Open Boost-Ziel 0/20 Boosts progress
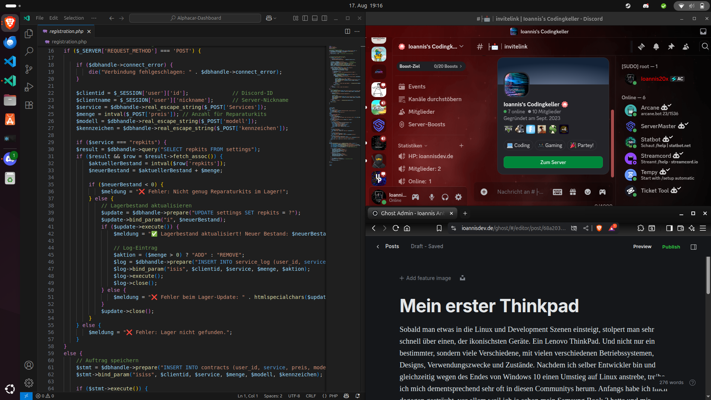 tap(431, 66)
